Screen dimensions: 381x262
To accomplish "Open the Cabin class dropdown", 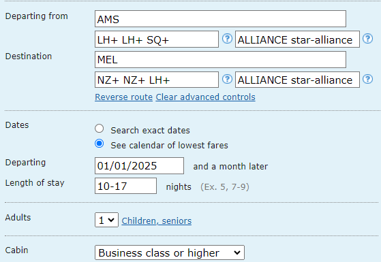I will [x=170, y=252].
